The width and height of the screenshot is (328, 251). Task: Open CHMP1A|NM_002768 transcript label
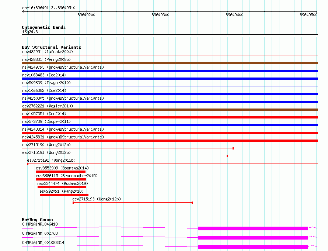point(40,233)
